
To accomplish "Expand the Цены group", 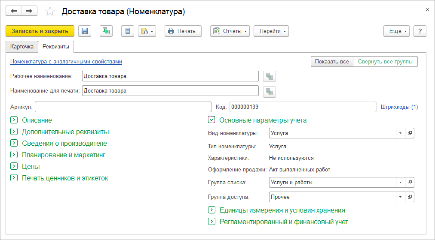I will [x=14, y=166].
